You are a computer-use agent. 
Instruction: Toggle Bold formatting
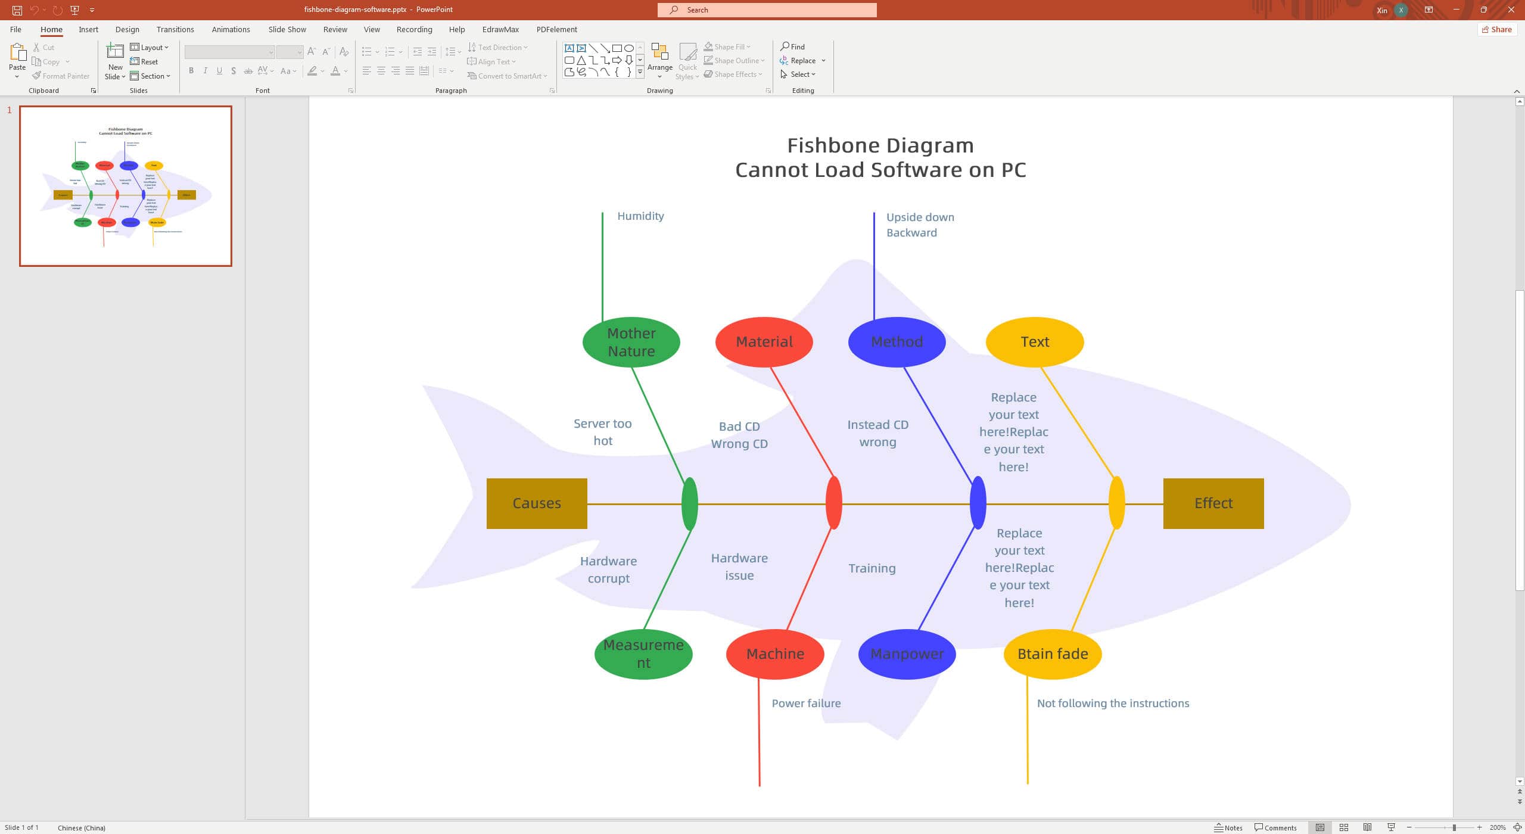[191, 71]
